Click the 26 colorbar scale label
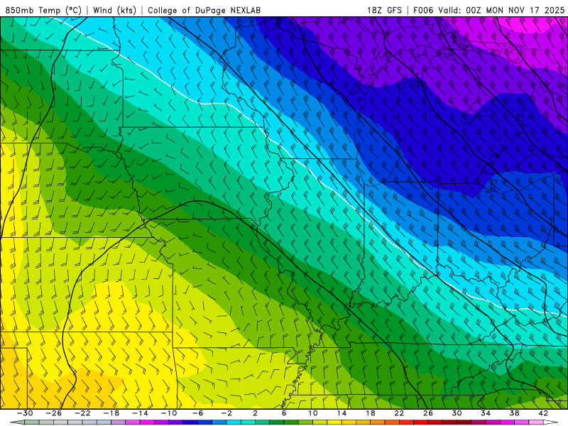Image resolution: width=568 pixels, height=426 pixels. coord(428,413)
